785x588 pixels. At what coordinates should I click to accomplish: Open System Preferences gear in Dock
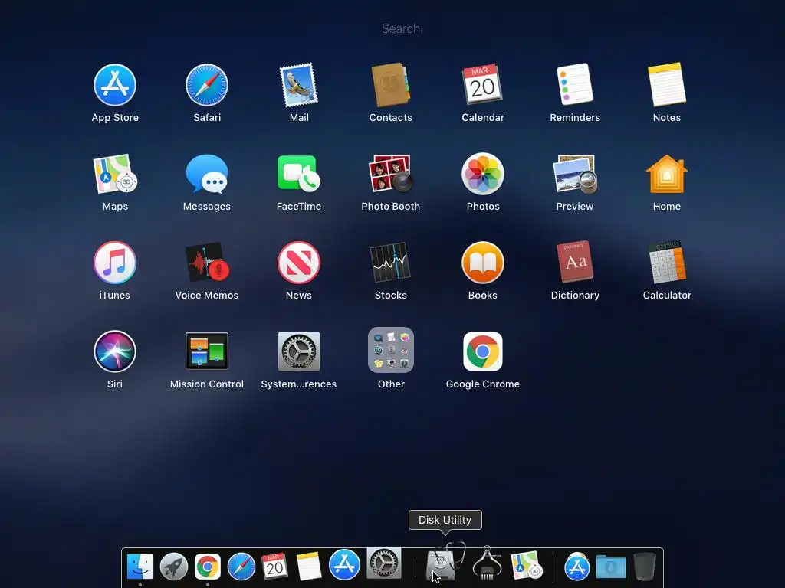pos(384,563)
